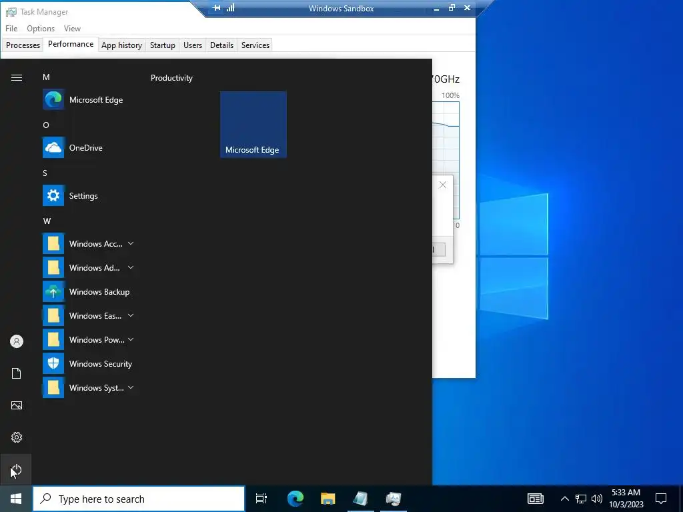Open Task View on the taskbar
Viewport: 683px width, 512px height.
[x=261, y=499]
